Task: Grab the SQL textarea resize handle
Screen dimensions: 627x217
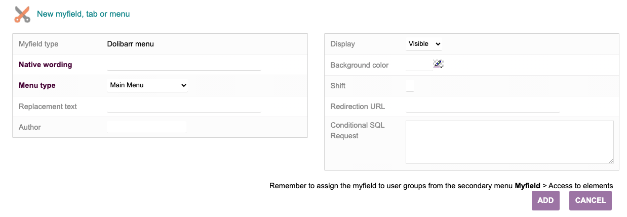Action: [611, 160]
